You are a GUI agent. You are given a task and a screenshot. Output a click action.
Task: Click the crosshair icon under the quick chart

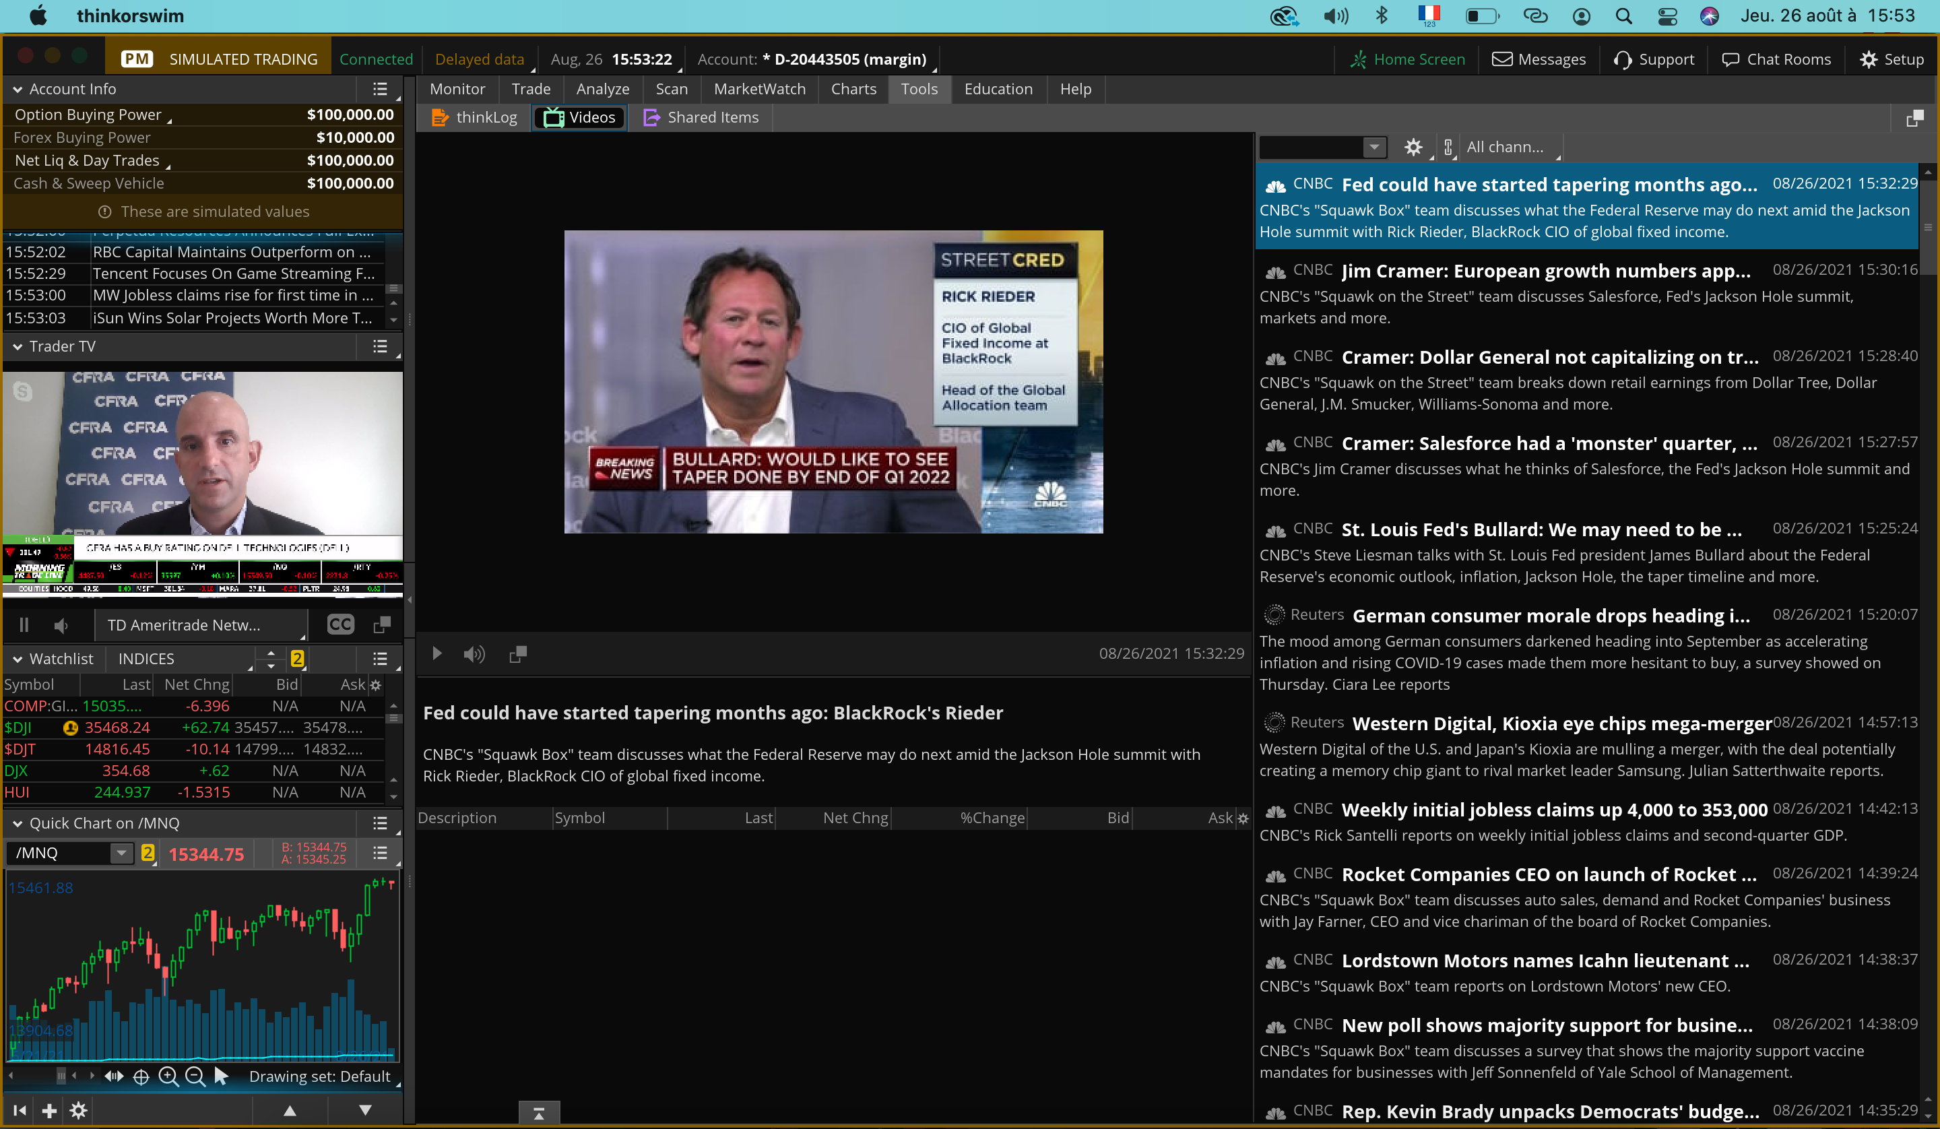pyautogui.click(x=141, y=1076)
